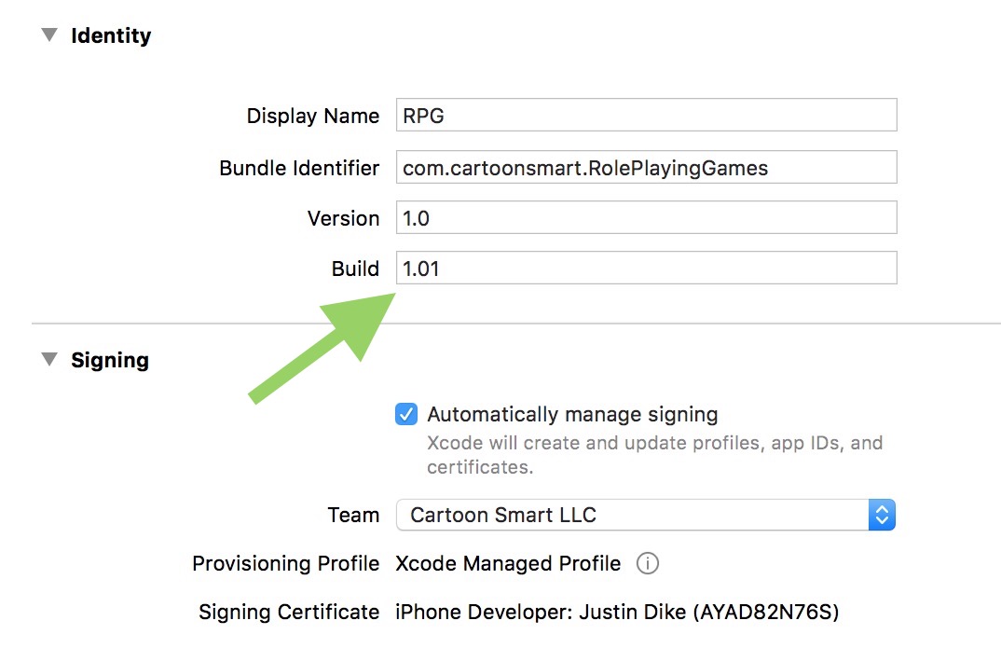Viewport: 1001px width, 662px height.
Task: Toggle Automatically manage signing checkbox
Action: 406,414
